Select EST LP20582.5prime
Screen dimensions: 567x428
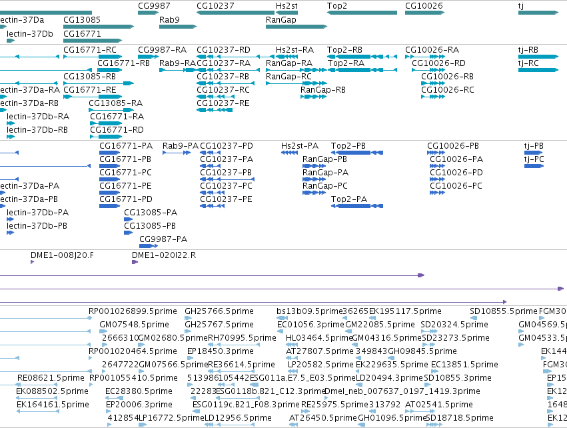point(320,365)
